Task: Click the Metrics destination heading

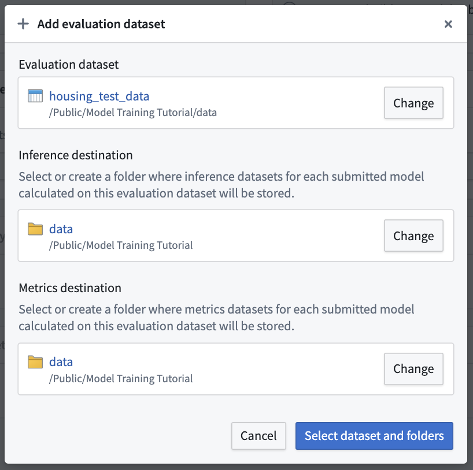Action: point(70,288)
